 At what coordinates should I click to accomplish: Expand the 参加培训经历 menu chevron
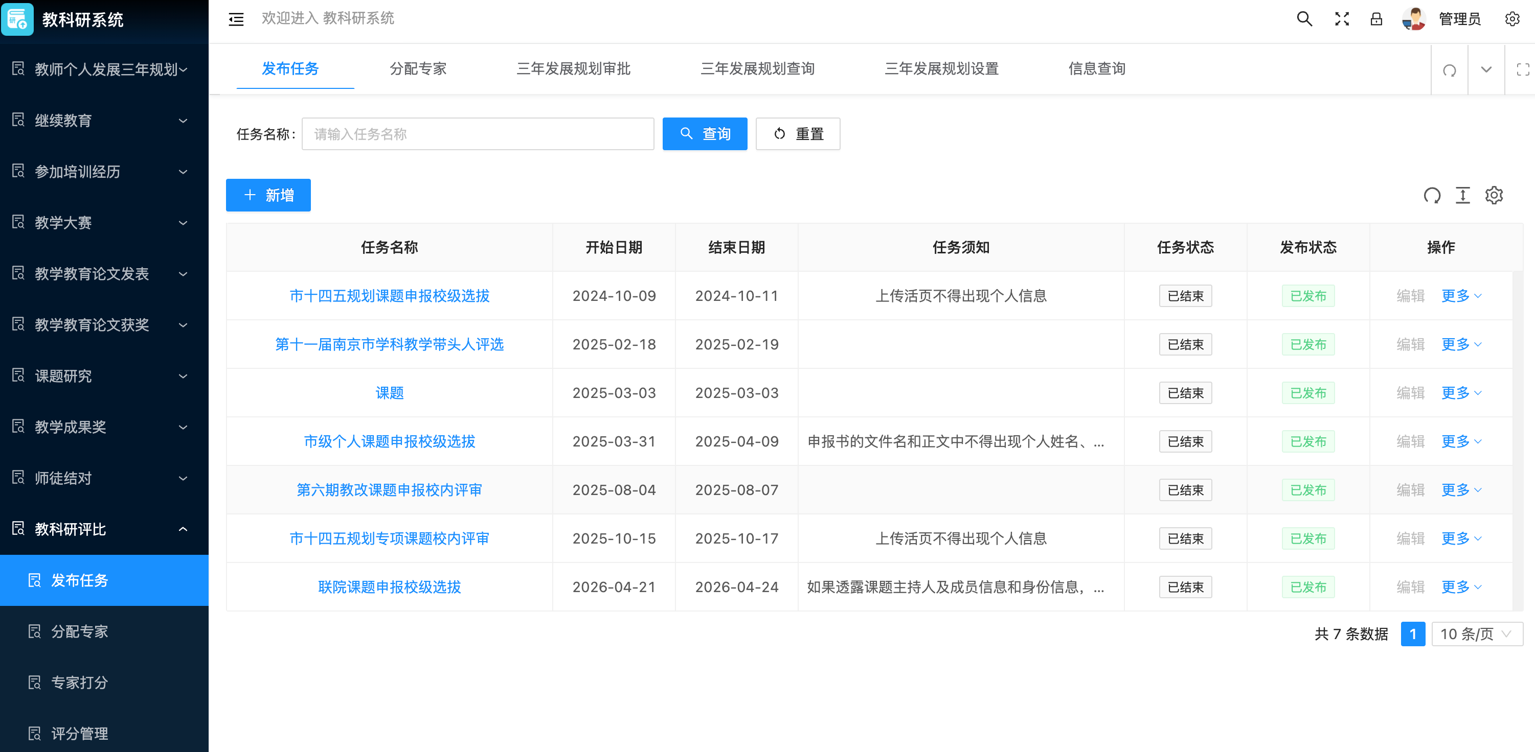(184, 172)
